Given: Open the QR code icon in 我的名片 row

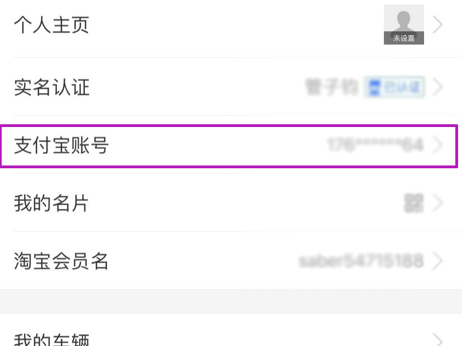Looking at the screenshot, I should click(414, 203).
